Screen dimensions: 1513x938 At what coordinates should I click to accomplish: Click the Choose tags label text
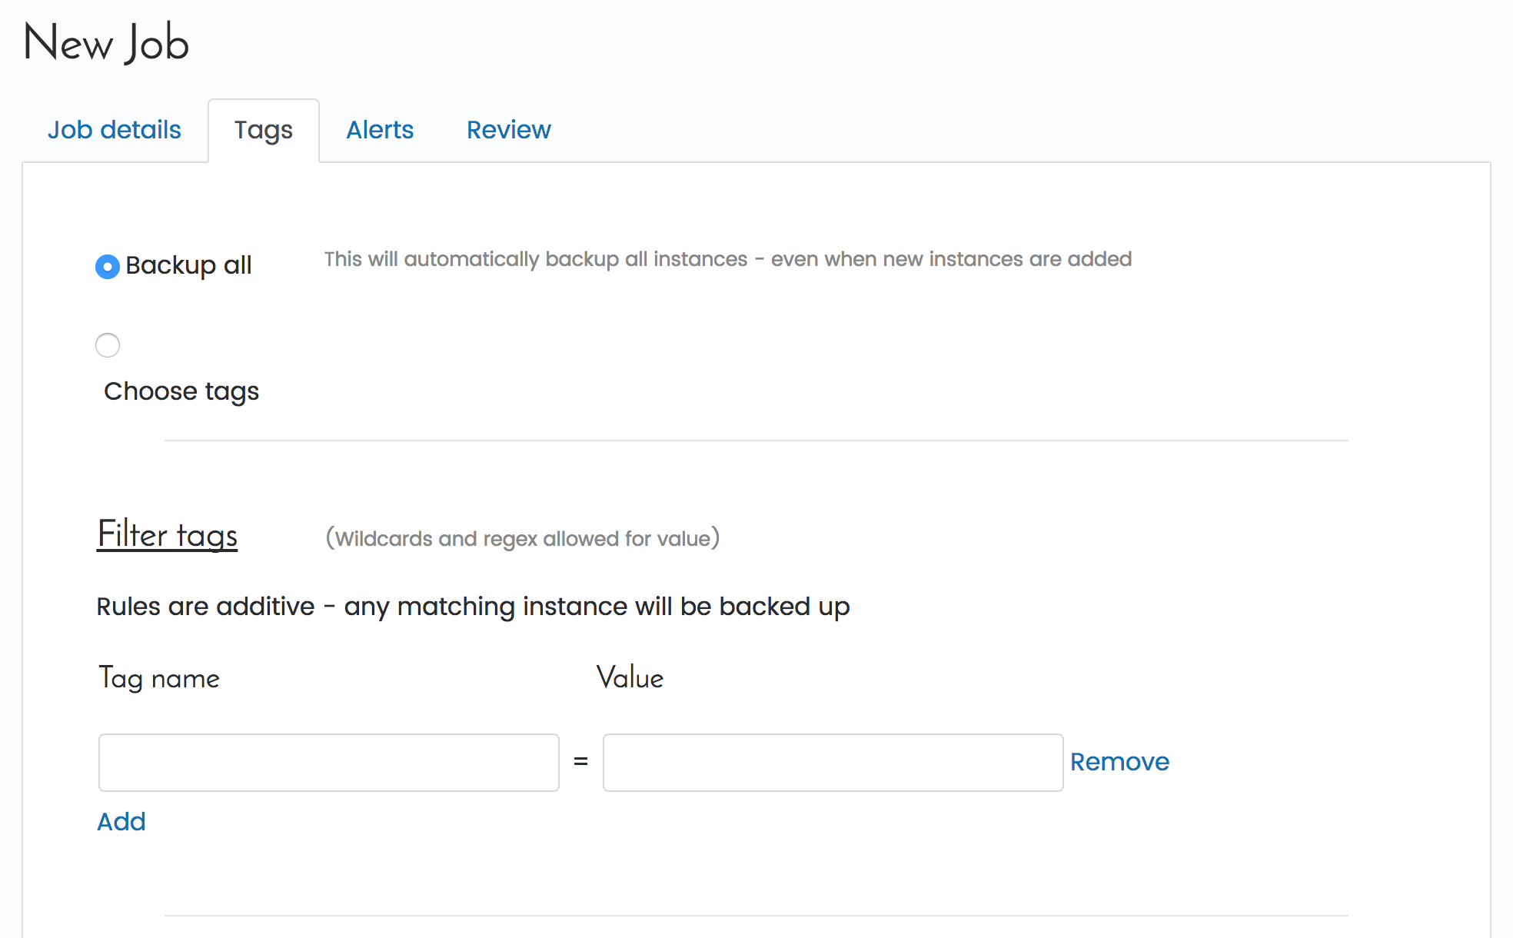pos(181,391)
